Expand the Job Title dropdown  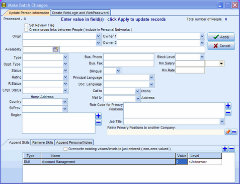(x=222, y=121)
